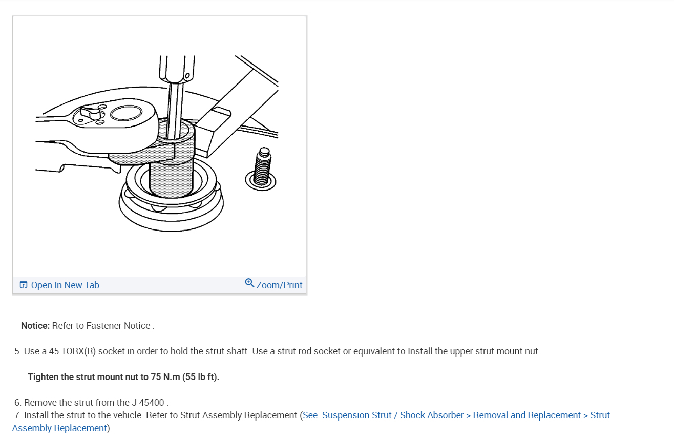Open the diagram via Open In New Tab link

[x=65, y=285]
